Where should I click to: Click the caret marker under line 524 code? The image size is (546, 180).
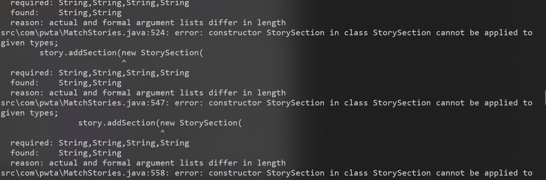(x=124, y=62)
